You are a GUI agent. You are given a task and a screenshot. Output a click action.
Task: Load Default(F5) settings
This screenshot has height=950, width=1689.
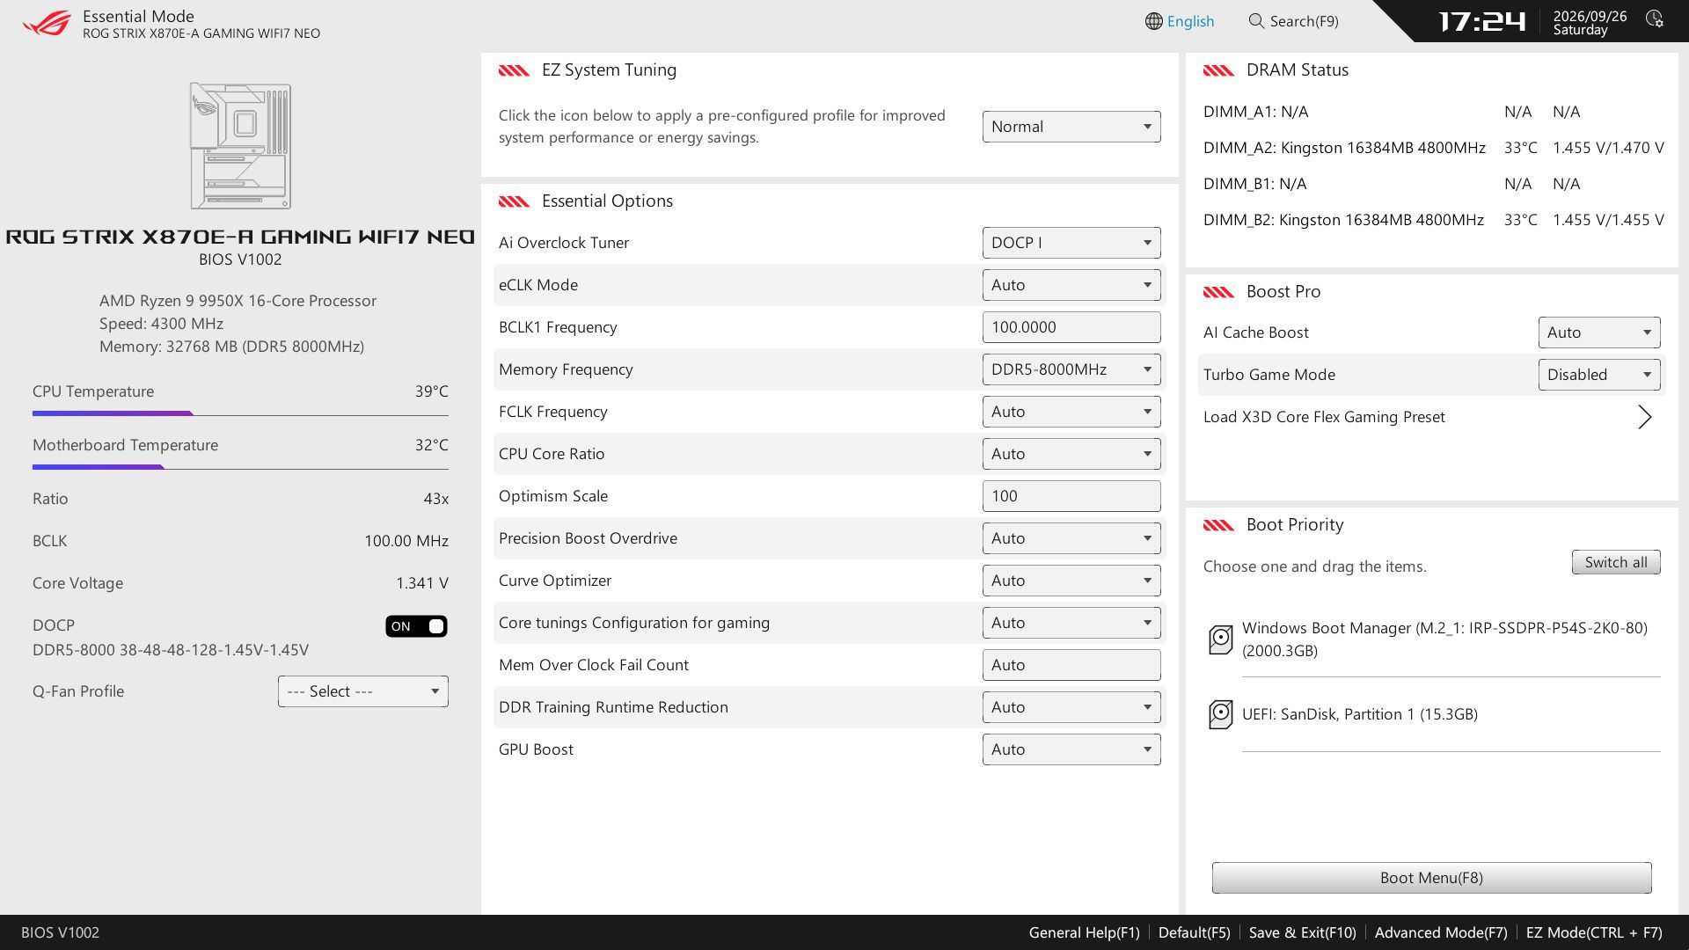1194,932
